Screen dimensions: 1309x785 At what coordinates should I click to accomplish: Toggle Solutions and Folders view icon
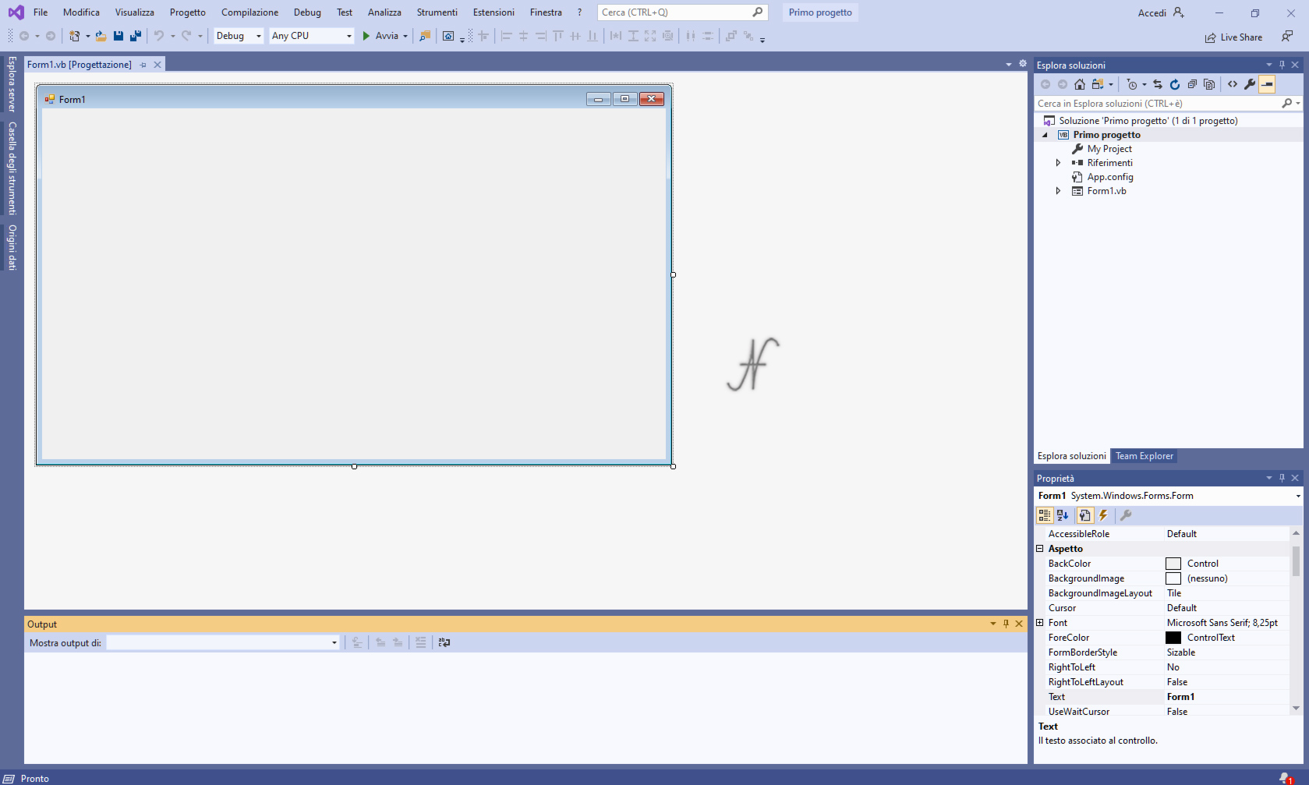pos(1098,84)
